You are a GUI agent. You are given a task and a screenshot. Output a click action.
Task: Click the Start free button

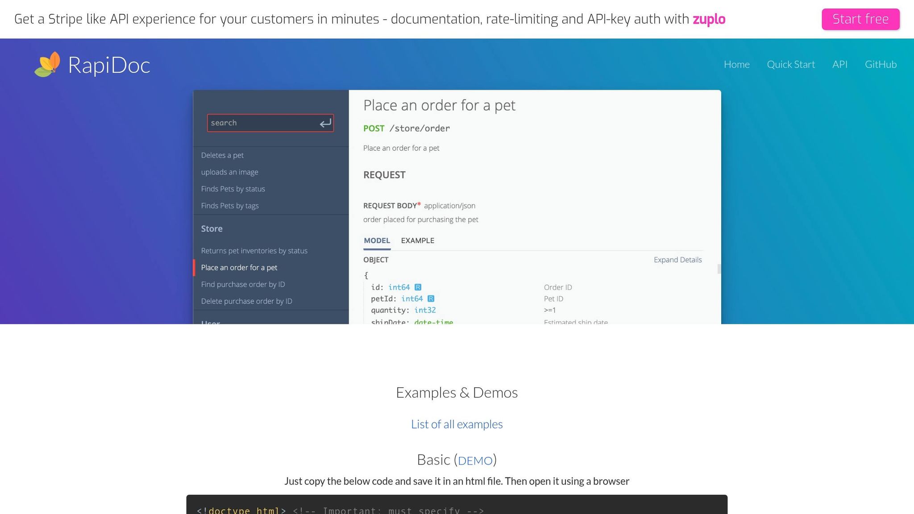click(860, 19)
